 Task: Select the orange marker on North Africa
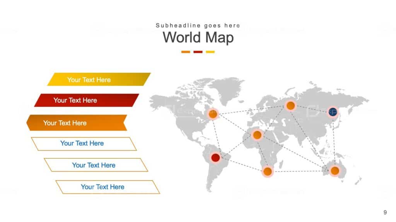(258, 135)
